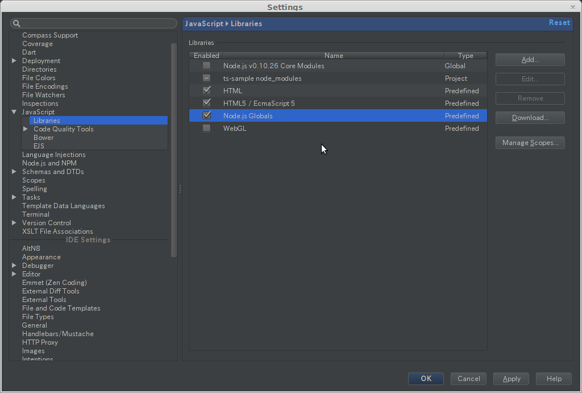Viewport: 582px width, 393px height.
Task: Sort by the Type column header
Action: 465,55
